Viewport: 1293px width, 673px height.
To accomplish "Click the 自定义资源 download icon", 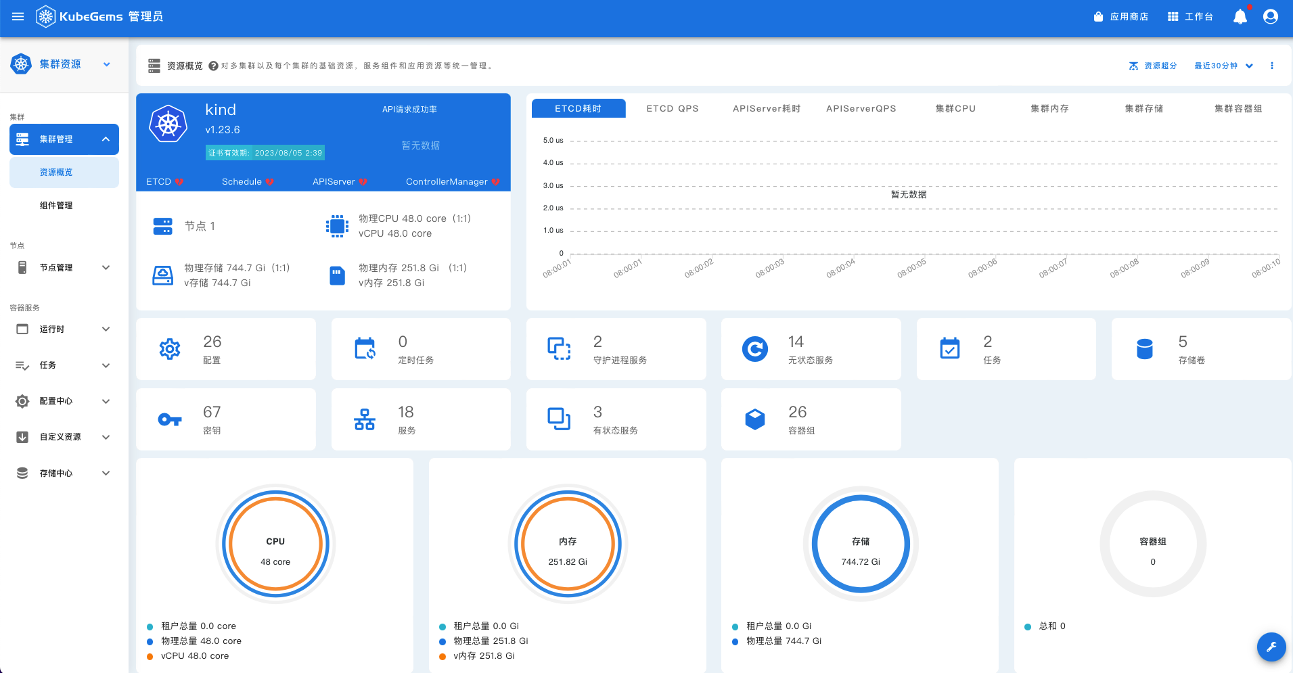I will (x=22, y=437).
